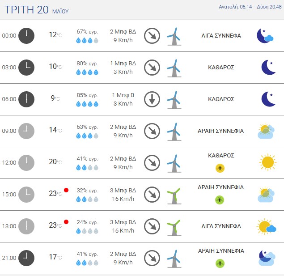Viewport: 284px width, 276px height.
Task: Click the sunrise and sunset times text
Action: click(x=250, y=7)
